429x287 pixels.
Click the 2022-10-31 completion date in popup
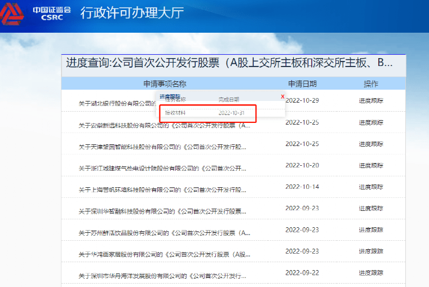pos(232,113)
